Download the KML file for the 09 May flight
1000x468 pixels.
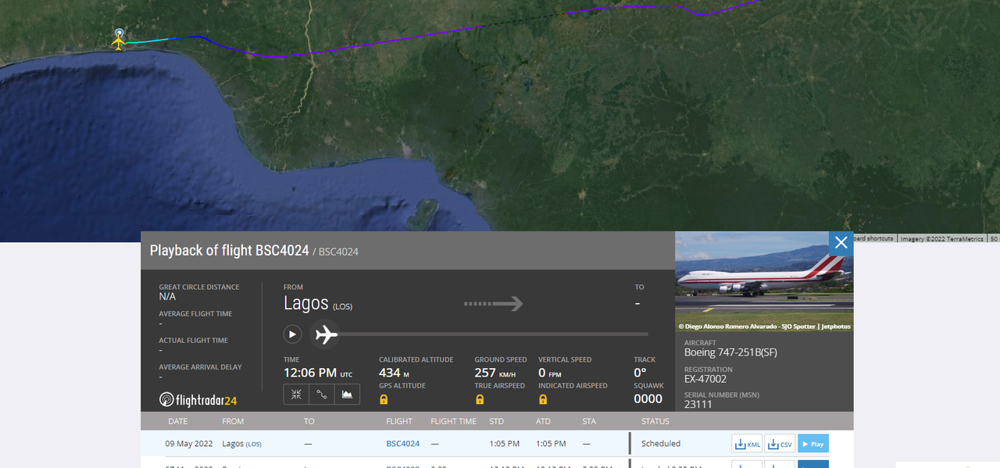point(747,444)
